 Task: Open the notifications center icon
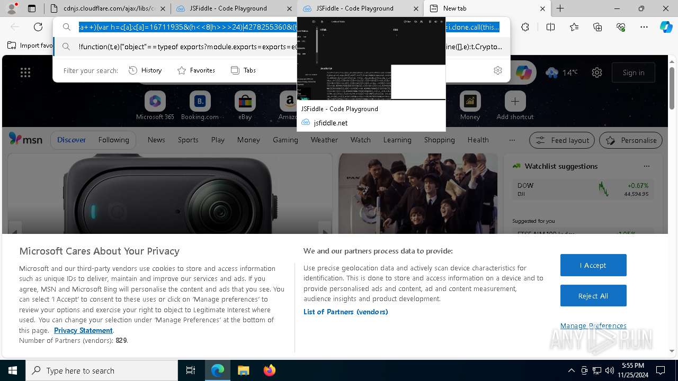pyautogui.click(x=661, y=370)
